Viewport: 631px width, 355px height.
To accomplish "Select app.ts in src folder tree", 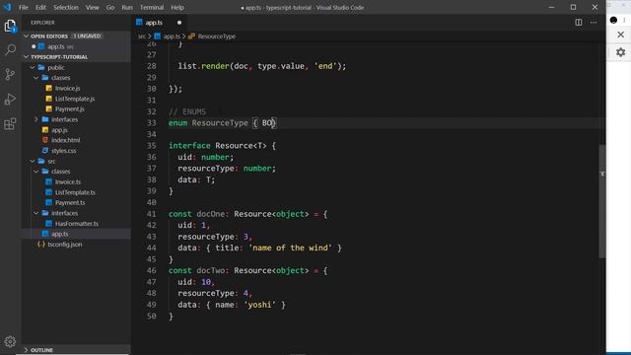I will pyautogui.click(x=59, y=234).
